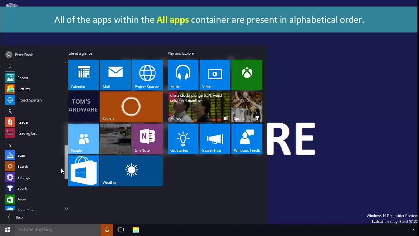The width and height of the screenshot is (419, 236).
Task: Click the Life at a glance heading
Action: (80, 53)
